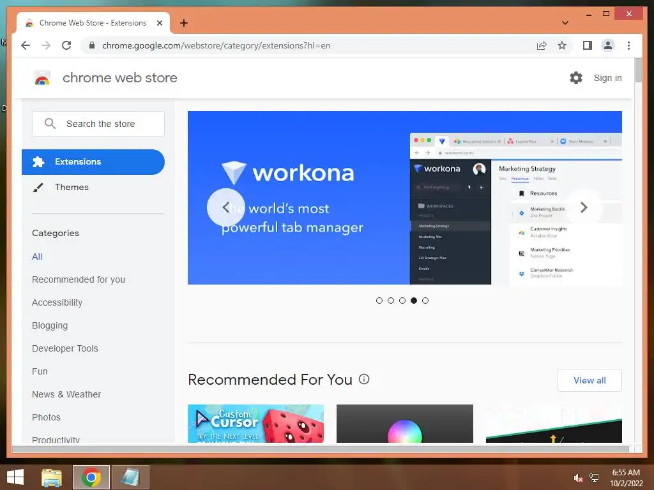
Task: Open the third recommended extension card
Action: click(554, 424)
